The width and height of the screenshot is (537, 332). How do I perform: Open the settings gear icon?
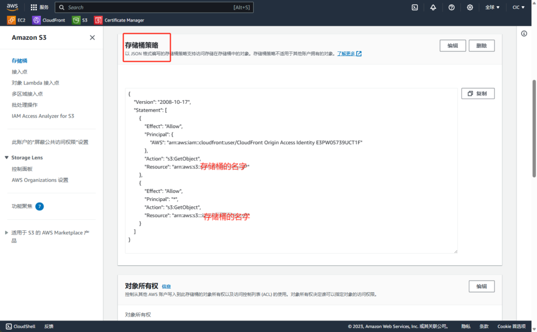(470, 7)
